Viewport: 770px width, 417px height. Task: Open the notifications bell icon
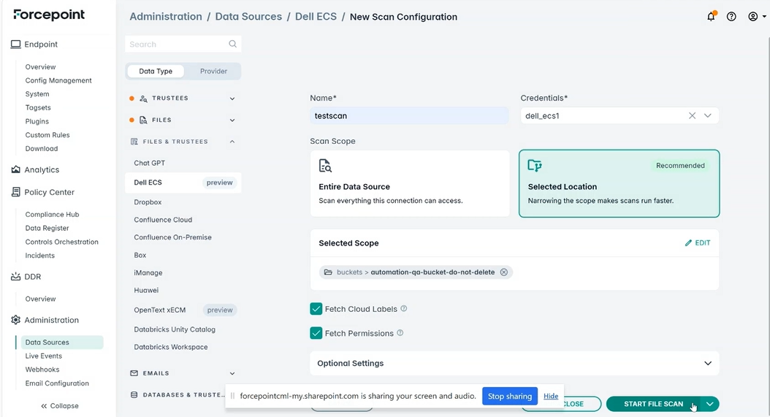click(x=711, y=17)
